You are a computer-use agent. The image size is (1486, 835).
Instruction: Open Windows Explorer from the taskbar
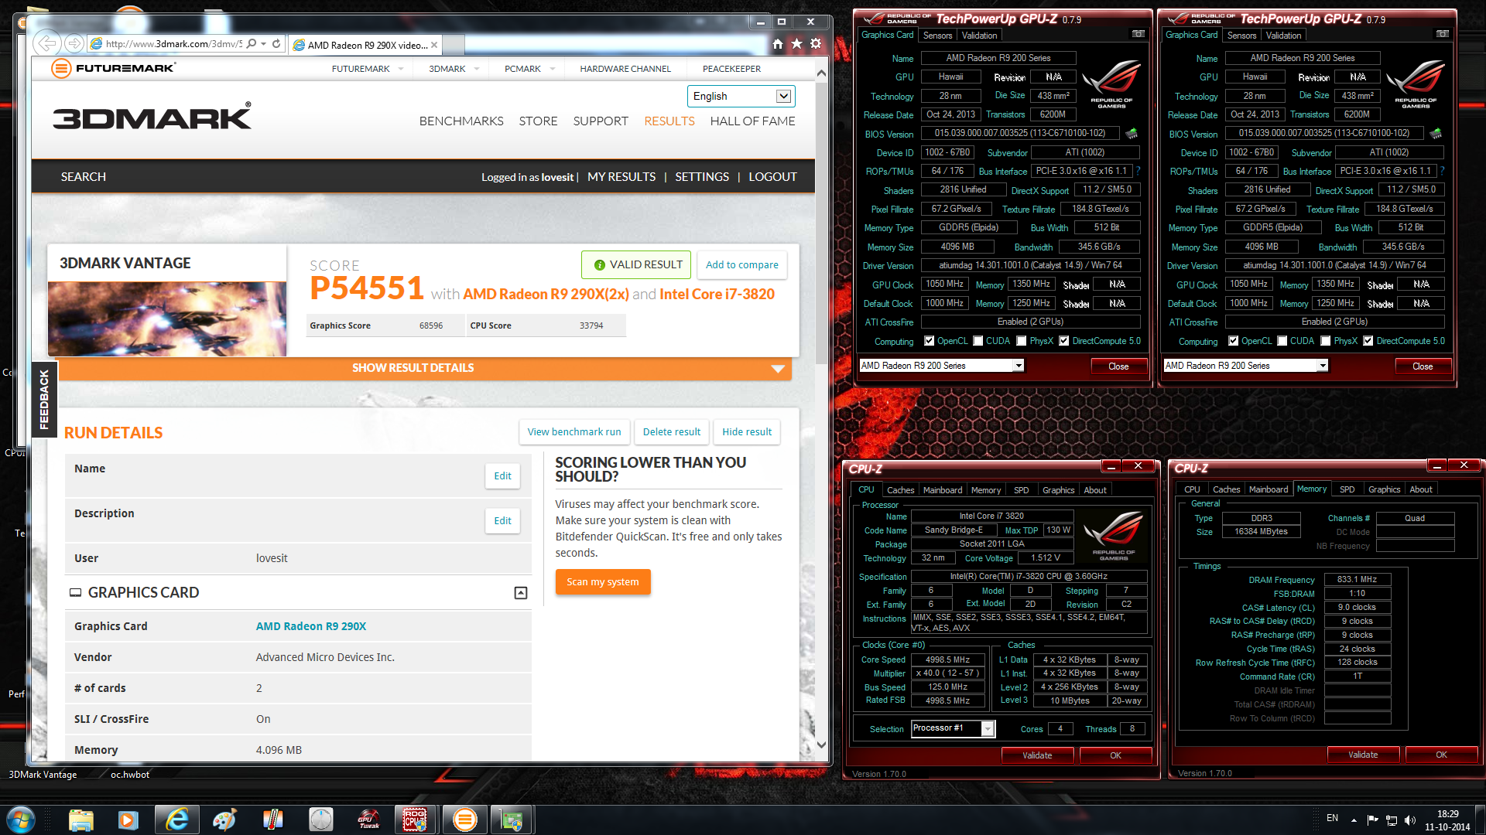81,820
